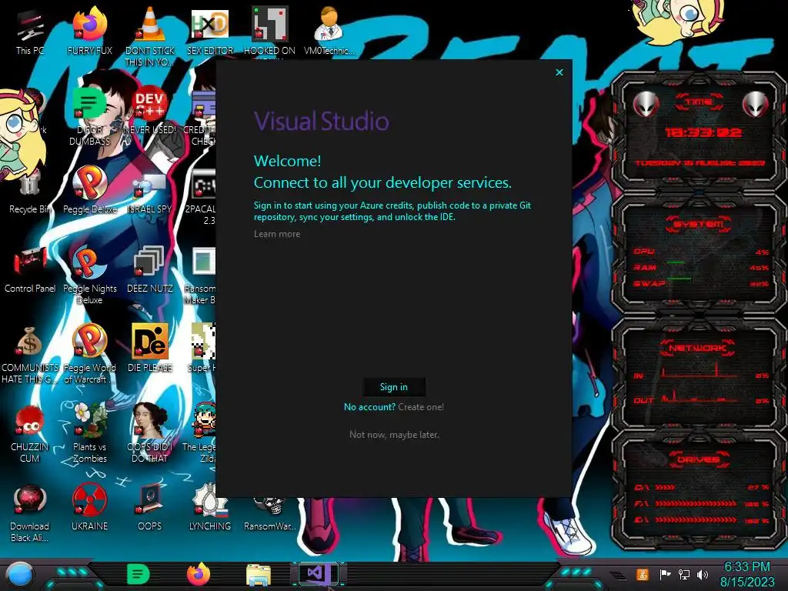Open the This PC desktop icon
This screenshot has width=788, height=591.
coord(30,32)
